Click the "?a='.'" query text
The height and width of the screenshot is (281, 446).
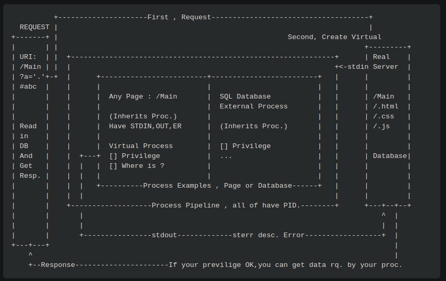tap(32, 77)
